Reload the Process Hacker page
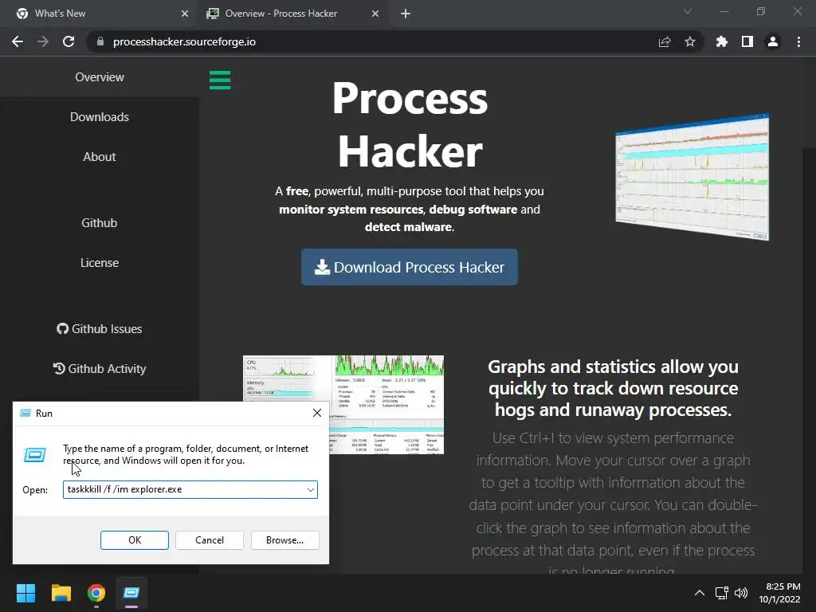 click(x=69, y=41)
